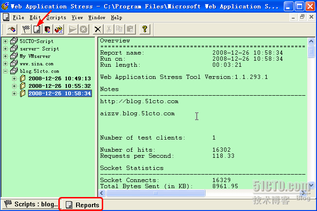Click the Help question mark icon
317x211 pixels.
tap(145, 29)
